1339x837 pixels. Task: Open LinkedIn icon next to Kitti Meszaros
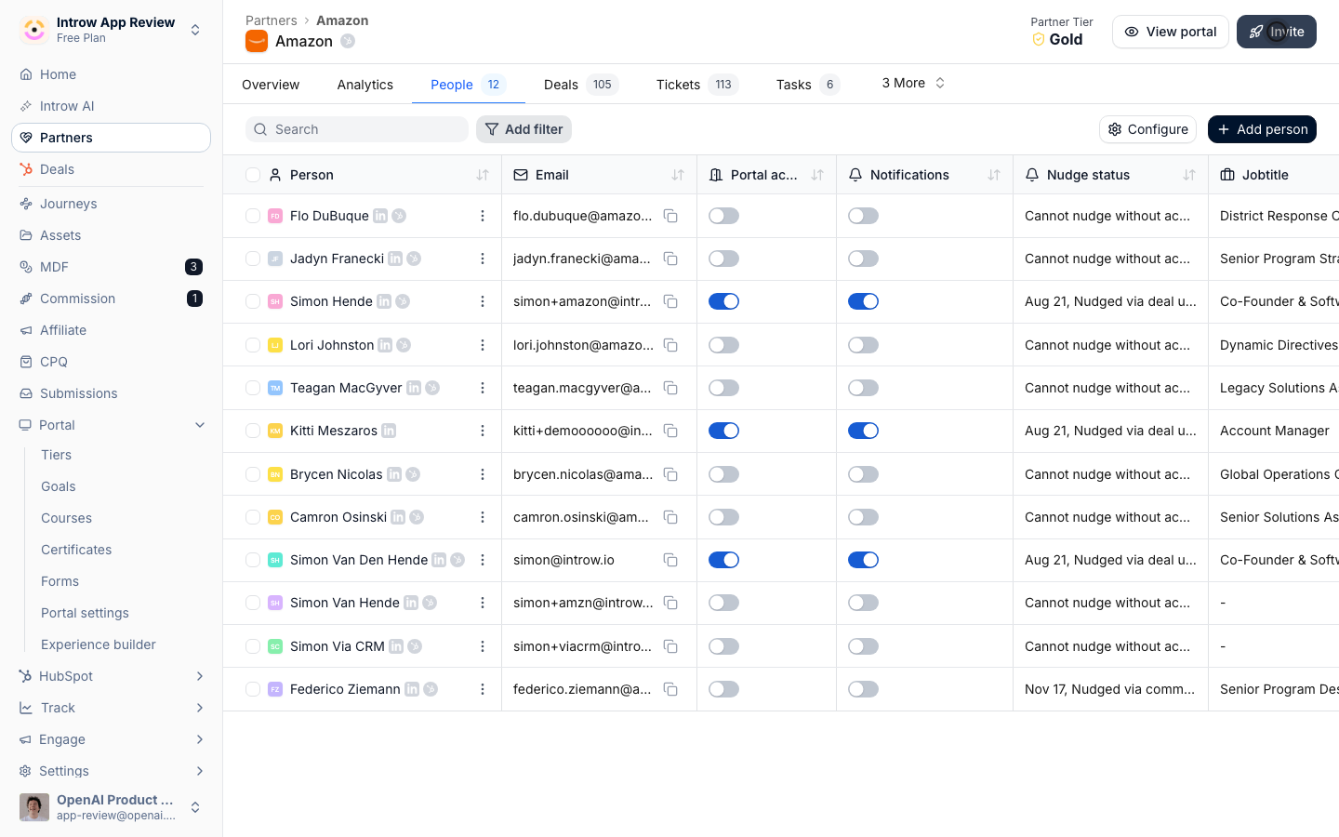coord(389,431)
